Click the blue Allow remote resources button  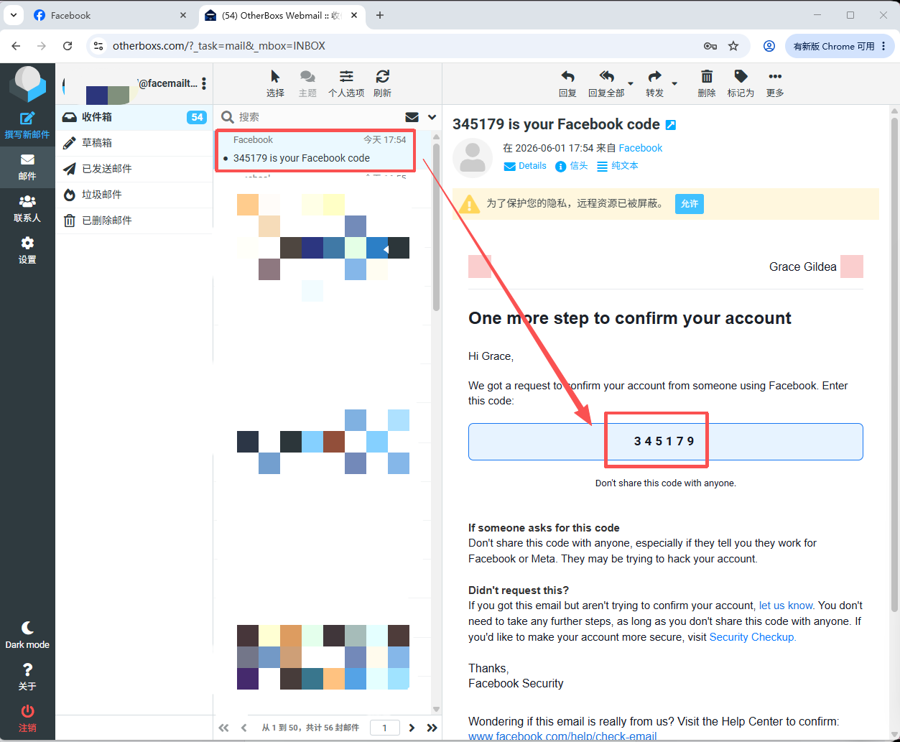[690, 204]
